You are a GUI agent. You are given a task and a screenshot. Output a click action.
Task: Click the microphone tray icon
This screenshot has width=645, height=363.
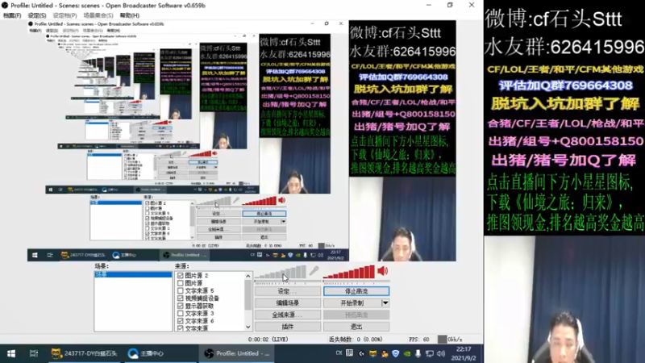[418, 353]
